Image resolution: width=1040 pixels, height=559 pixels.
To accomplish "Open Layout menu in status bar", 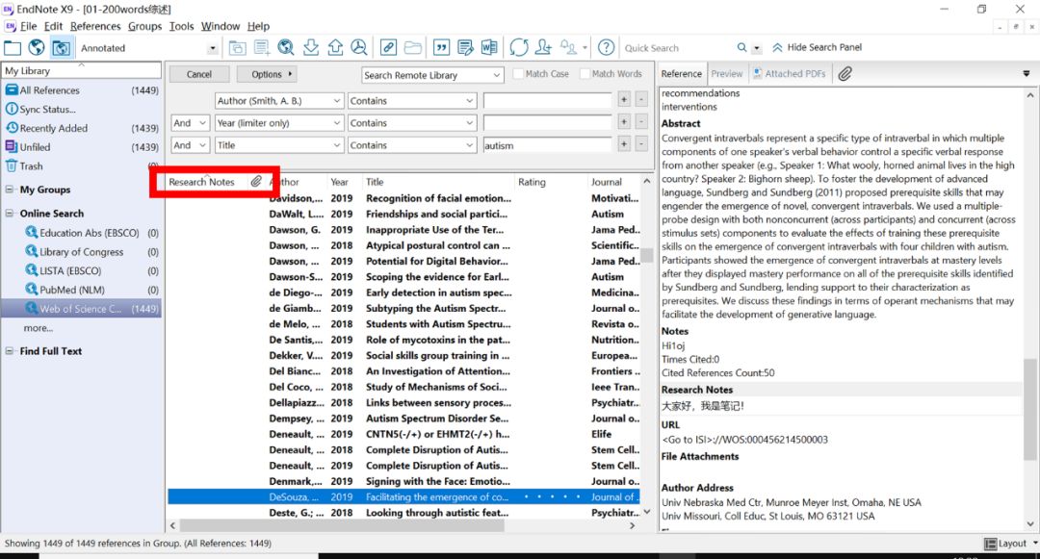I will (1011, 544).
